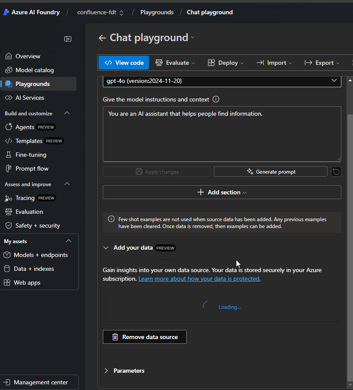Click the trash icon on Remove data source

click(x=115, y=337)
